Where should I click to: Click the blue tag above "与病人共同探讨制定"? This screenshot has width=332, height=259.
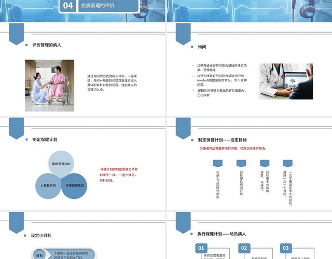click(218, 164)
